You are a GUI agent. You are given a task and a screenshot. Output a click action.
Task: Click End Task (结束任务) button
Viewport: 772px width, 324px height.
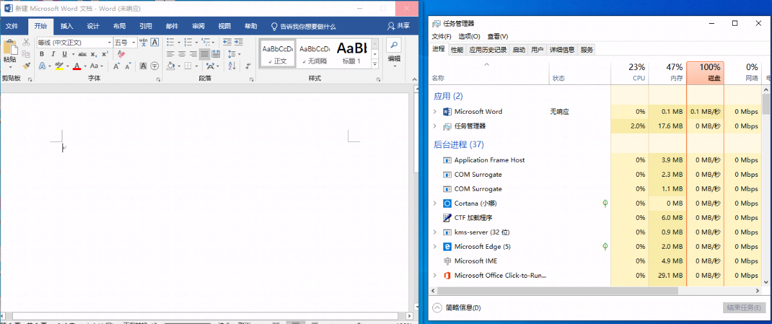click(744, 308)
